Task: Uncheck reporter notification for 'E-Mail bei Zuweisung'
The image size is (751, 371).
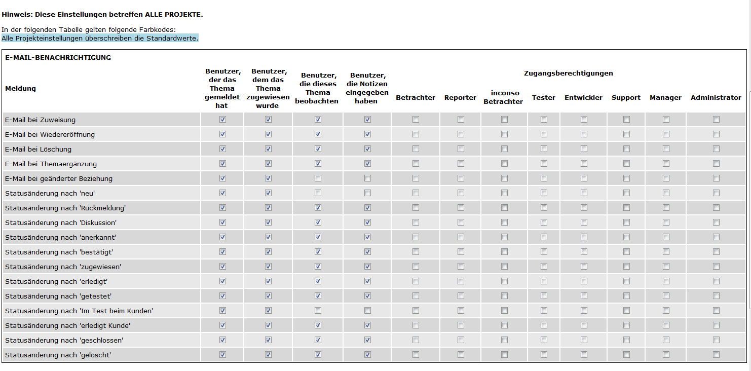Action: coord(222,120)
